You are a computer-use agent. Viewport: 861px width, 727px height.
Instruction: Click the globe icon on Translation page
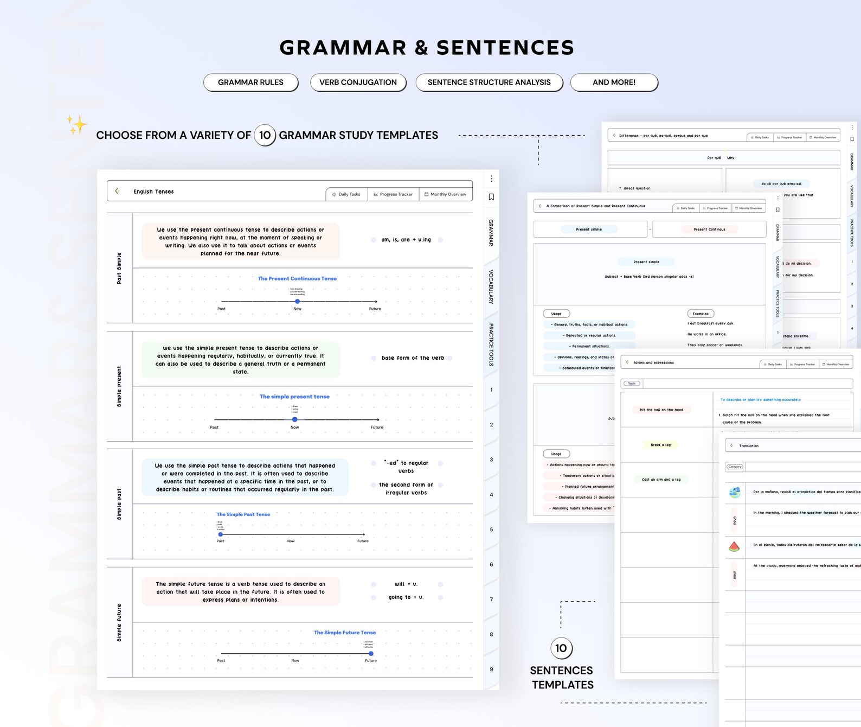tap(735, 492)
